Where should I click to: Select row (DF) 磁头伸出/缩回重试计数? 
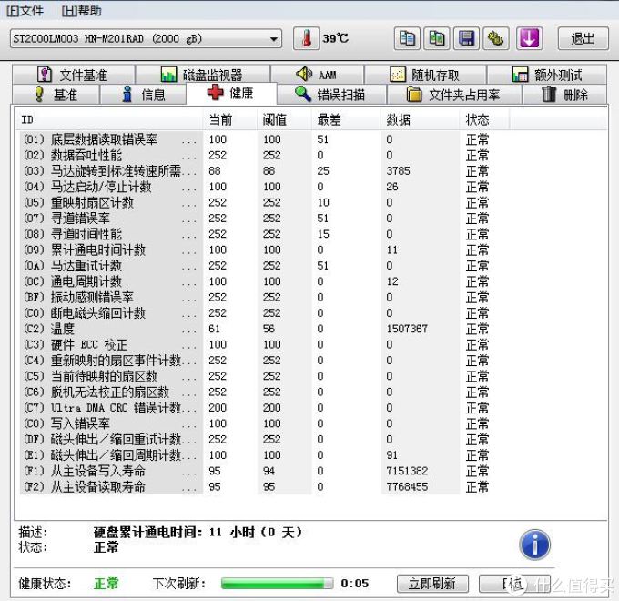(257, 439)
